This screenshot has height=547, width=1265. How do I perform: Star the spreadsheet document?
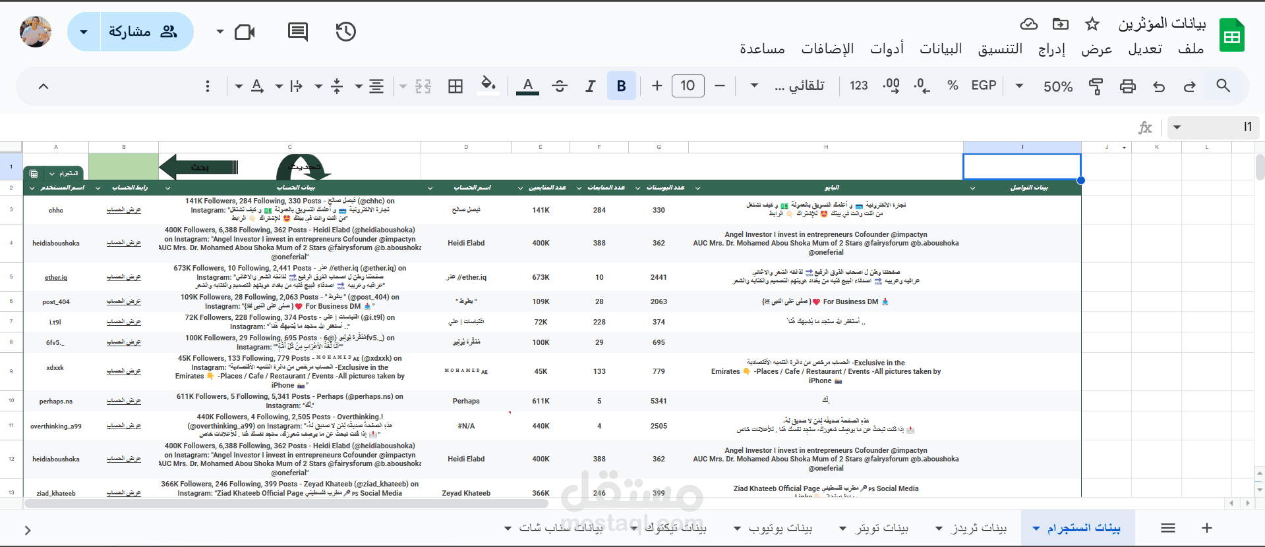click(1092, 24)
